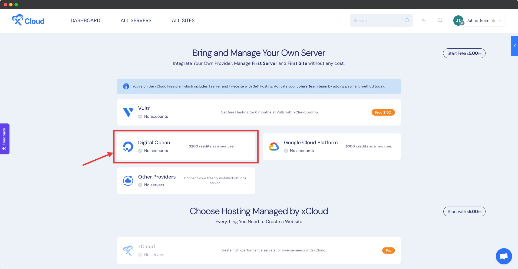
Task: Click the Other Providers cloud icon
Action: point(128,181)
